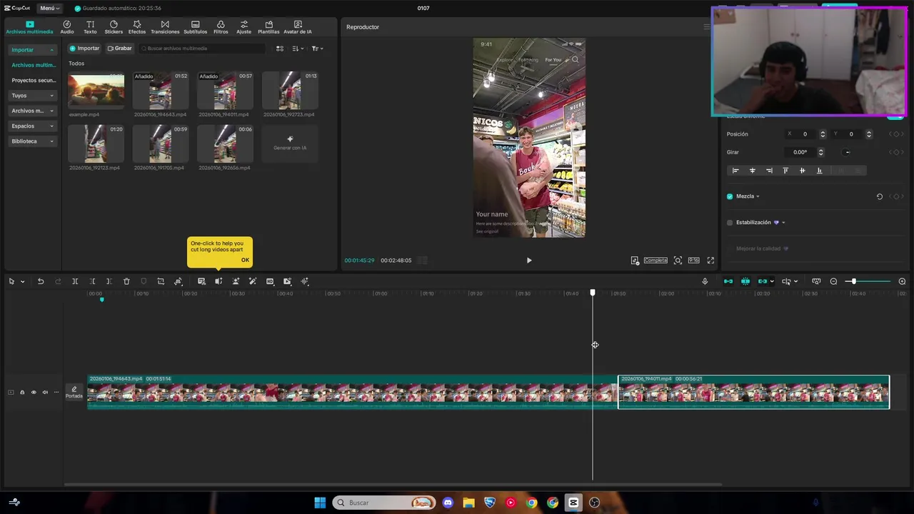Click the fit timeline to window icon
Viewport: 914px width, 514px height.
816,281
